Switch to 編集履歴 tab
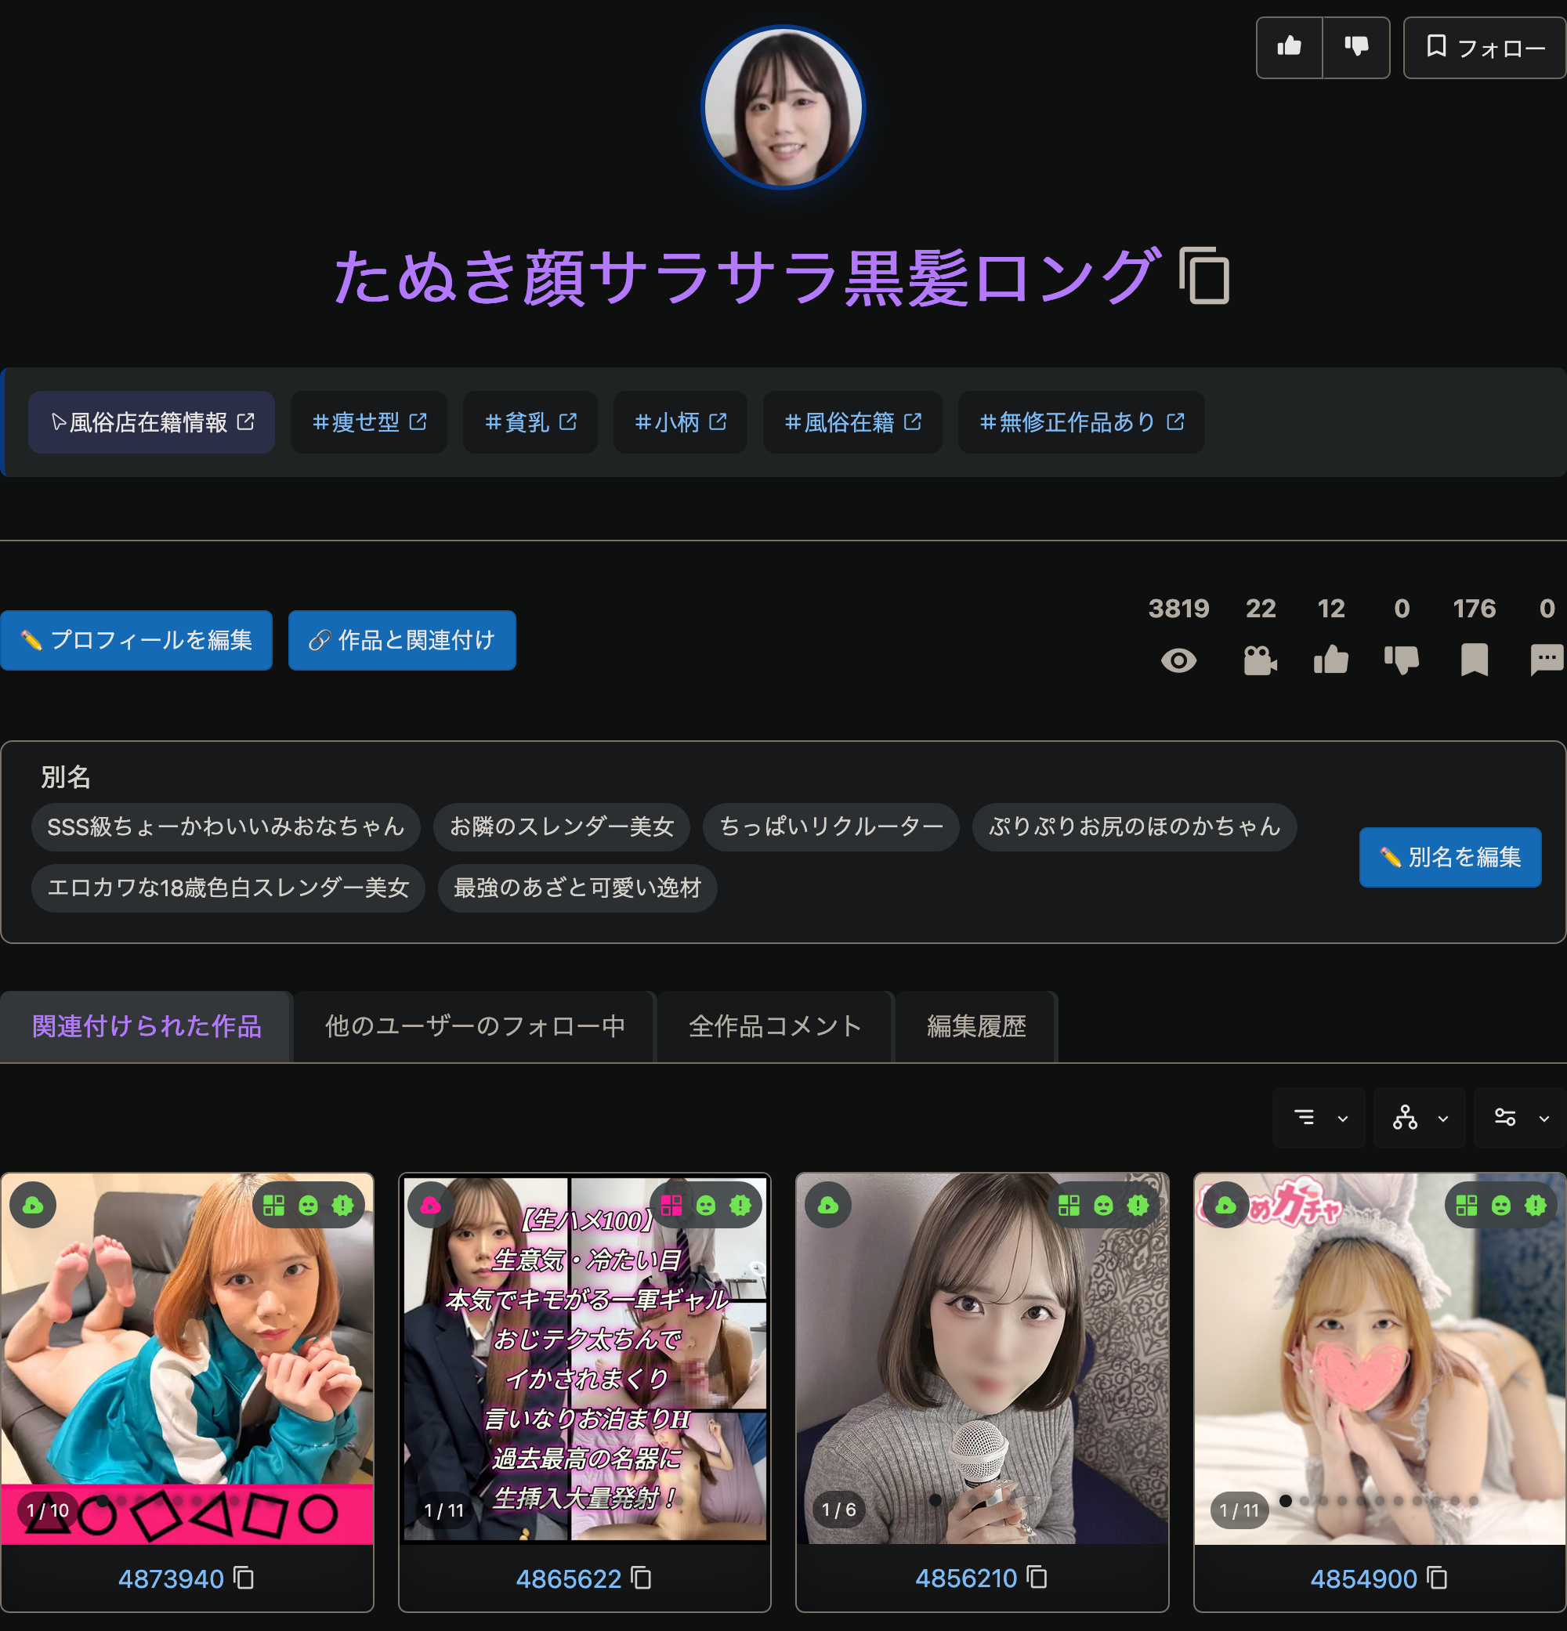This screenshot has width=1567, height=1631. pyautogui.click(x=975, y=1026)
